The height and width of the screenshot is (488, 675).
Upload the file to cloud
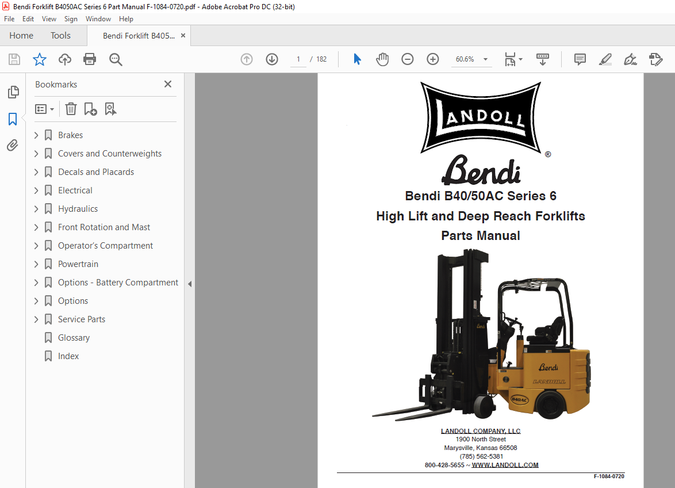pyautogui.click(x=65, y=59)
